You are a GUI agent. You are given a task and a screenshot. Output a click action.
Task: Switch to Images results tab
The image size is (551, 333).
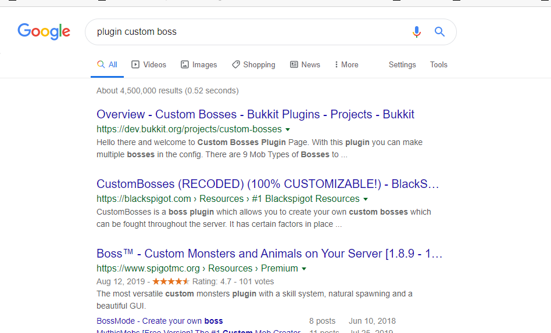[x=199, y=65]
